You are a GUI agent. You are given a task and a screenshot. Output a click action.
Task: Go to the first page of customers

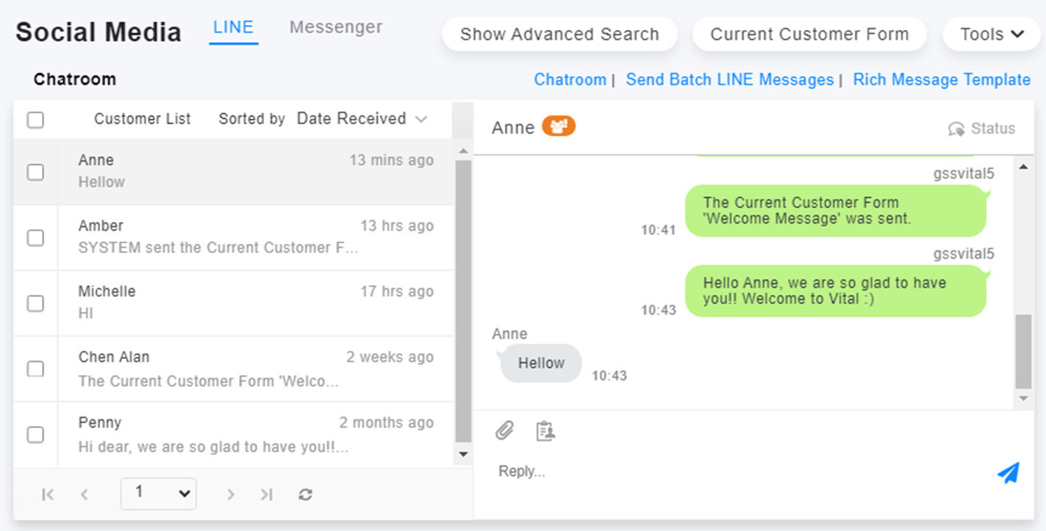pos(48,495)
